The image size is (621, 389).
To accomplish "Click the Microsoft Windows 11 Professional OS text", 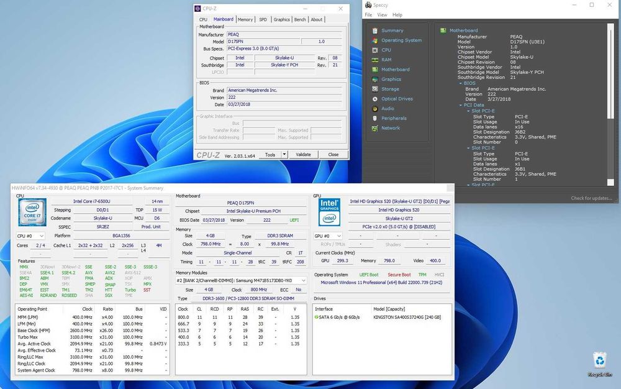I will point(381,283).
